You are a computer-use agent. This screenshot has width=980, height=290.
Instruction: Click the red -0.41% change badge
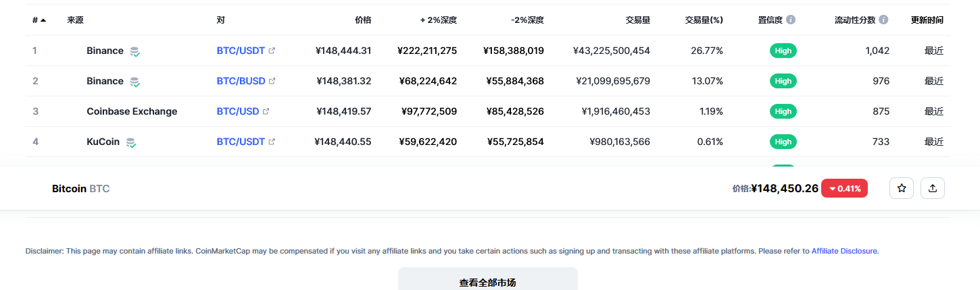844,188
